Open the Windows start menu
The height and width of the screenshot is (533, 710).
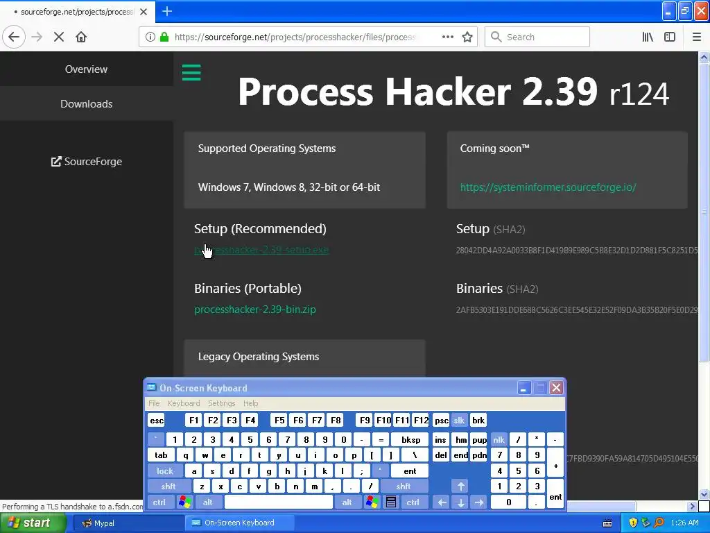pyautogui.click(x=32, y=523)
